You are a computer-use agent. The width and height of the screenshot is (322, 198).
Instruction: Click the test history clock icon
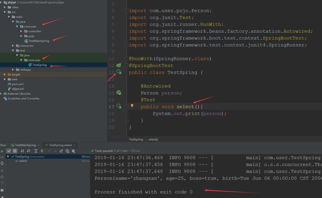(x=67, y=151)
